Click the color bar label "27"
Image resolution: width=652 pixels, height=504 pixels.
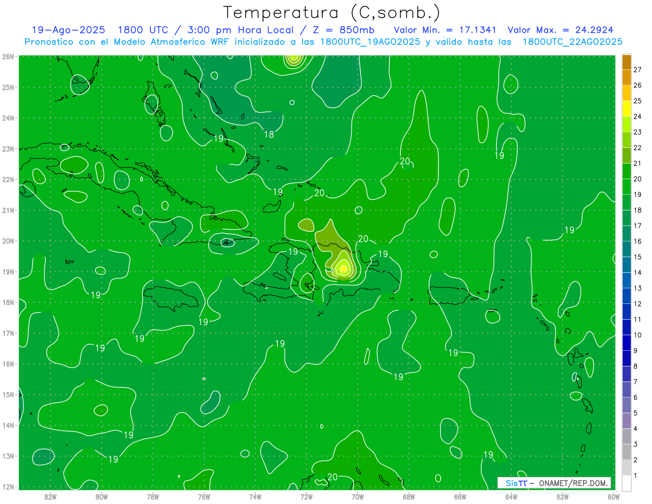coord(637,70)
